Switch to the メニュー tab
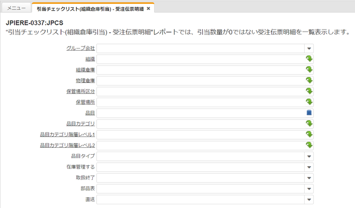 [x=16, y=8]
